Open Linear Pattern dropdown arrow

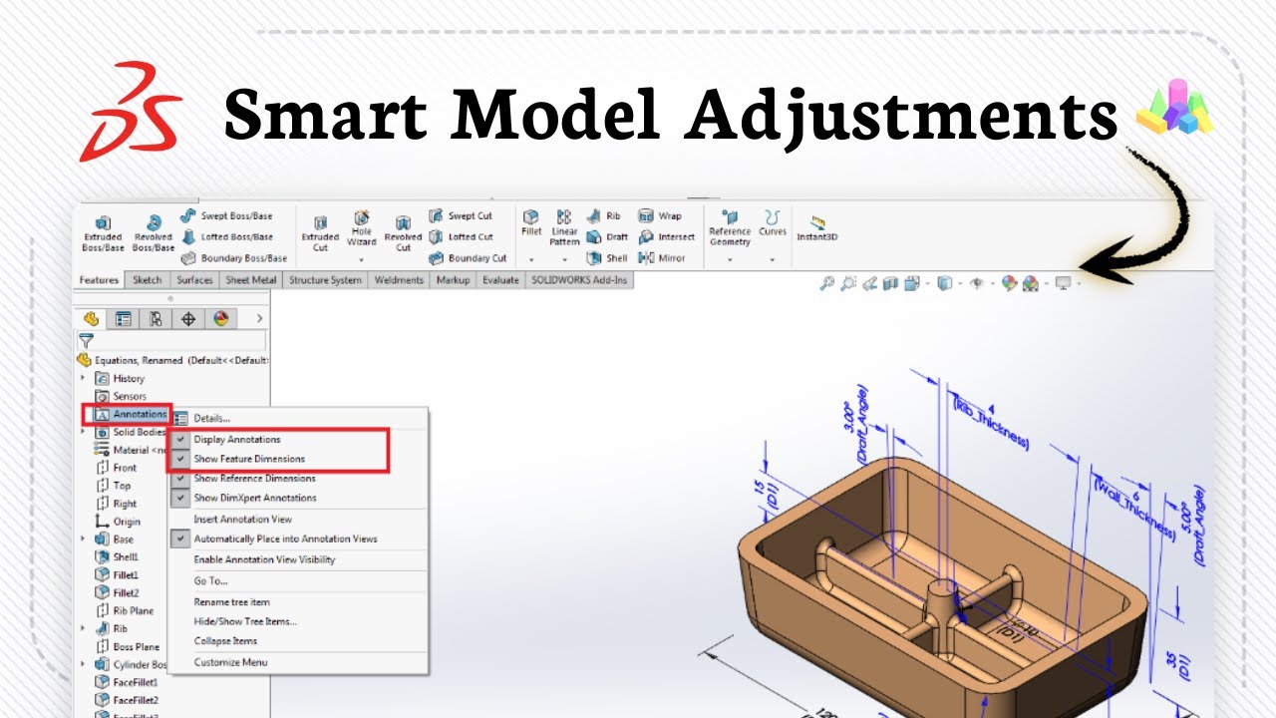coord(564,259)
